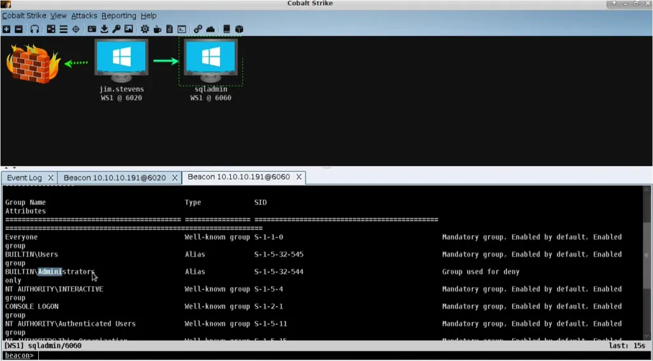This screenshot has height=361, width=653.
Task: Select the sqladmin beacon computer
Action: pos(210,60)
